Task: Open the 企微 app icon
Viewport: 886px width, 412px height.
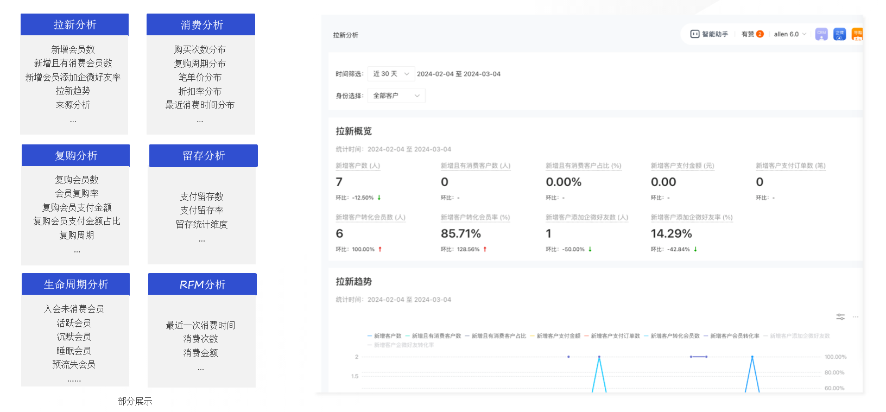Action: coord(839,34)
